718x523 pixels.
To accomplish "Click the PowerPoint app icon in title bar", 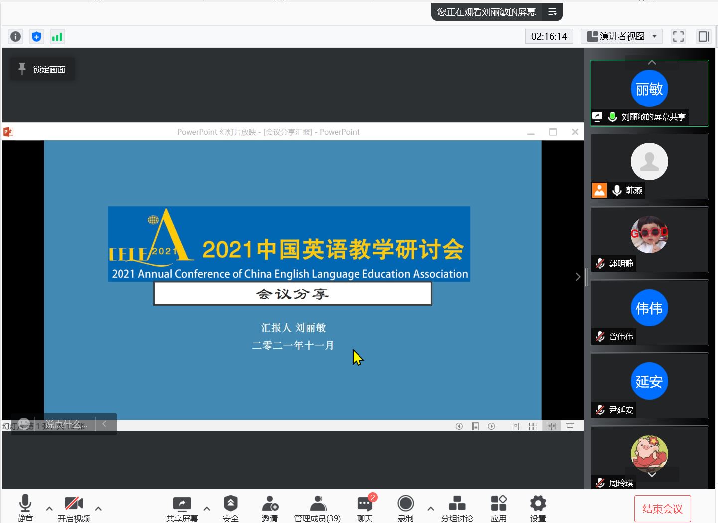I will (x=8, y=132).
